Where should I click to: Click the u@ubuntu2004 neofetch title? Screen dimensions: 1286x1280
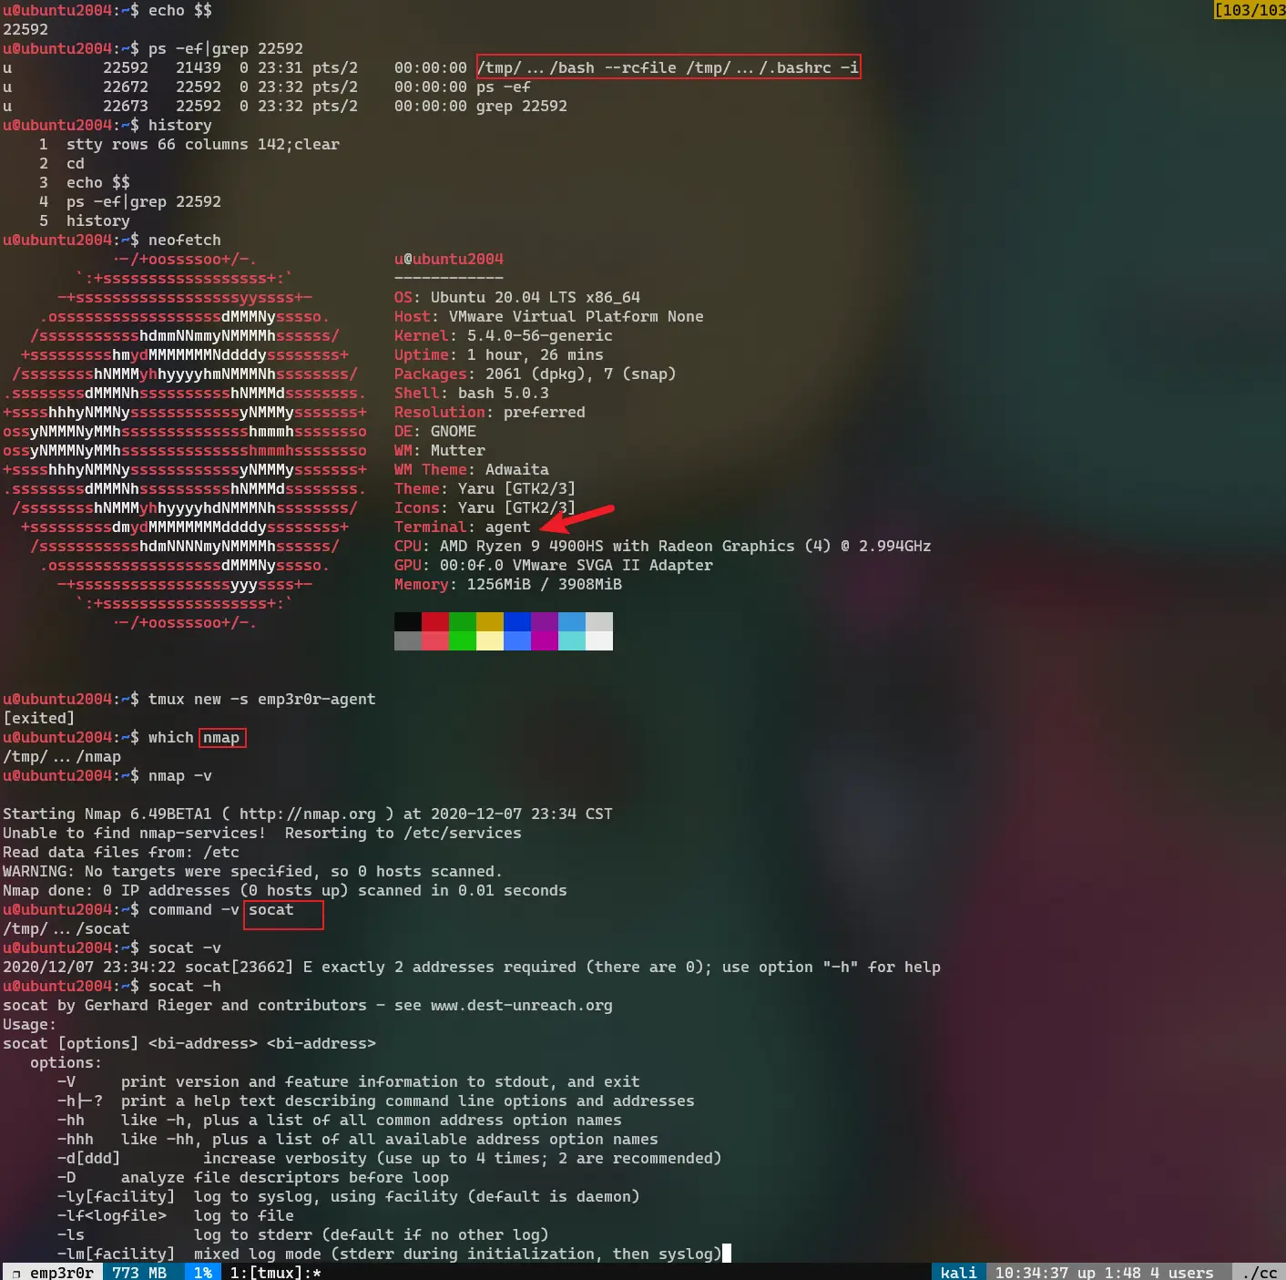449,259
